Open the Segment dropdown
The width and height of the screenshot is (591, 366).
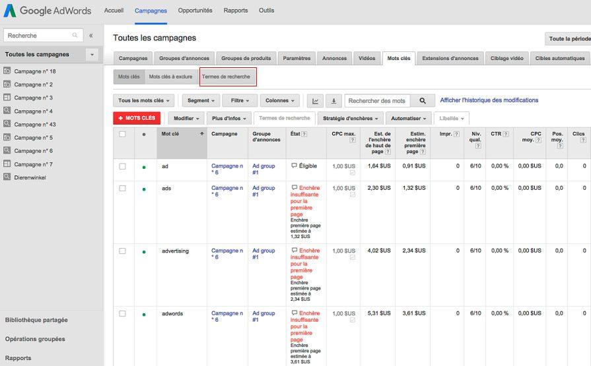(201, 100)
